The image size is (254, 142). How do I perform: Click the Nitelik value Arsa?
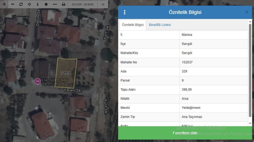tap(185, 99)
